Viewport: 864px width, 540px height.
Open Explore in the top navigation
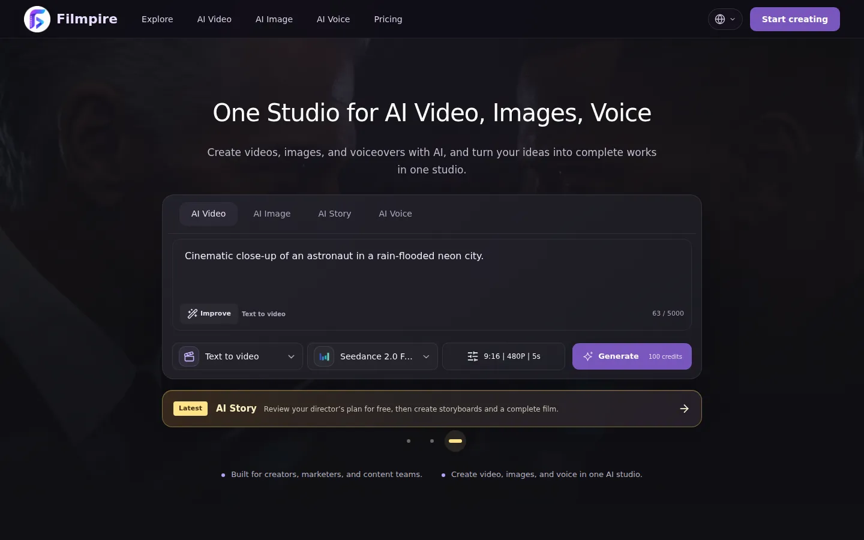coord(157,19)
